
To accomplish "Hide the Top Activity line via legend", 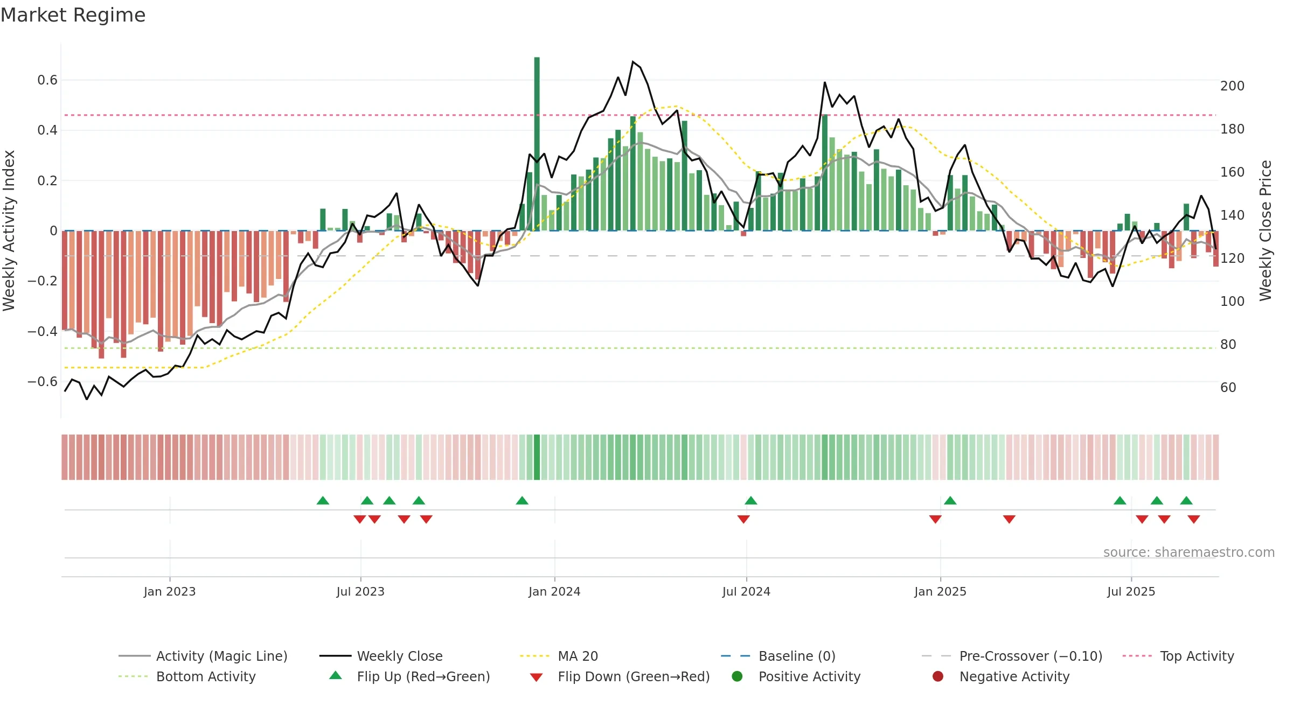I will click(1178, 656).
